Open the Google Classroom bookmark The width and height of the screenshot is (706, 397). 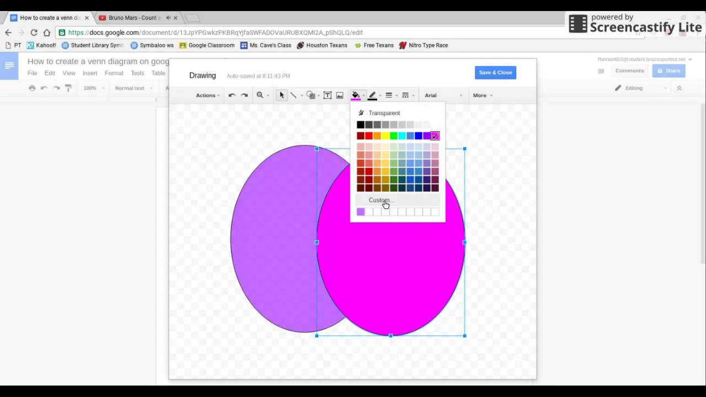click(x=207, y=45)
